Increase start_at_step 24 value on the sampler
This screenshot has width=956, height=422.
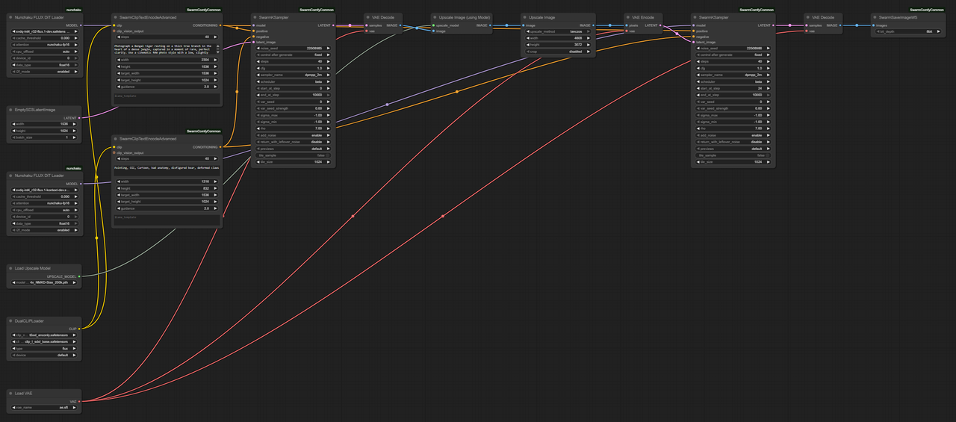(x=769, y=88)
